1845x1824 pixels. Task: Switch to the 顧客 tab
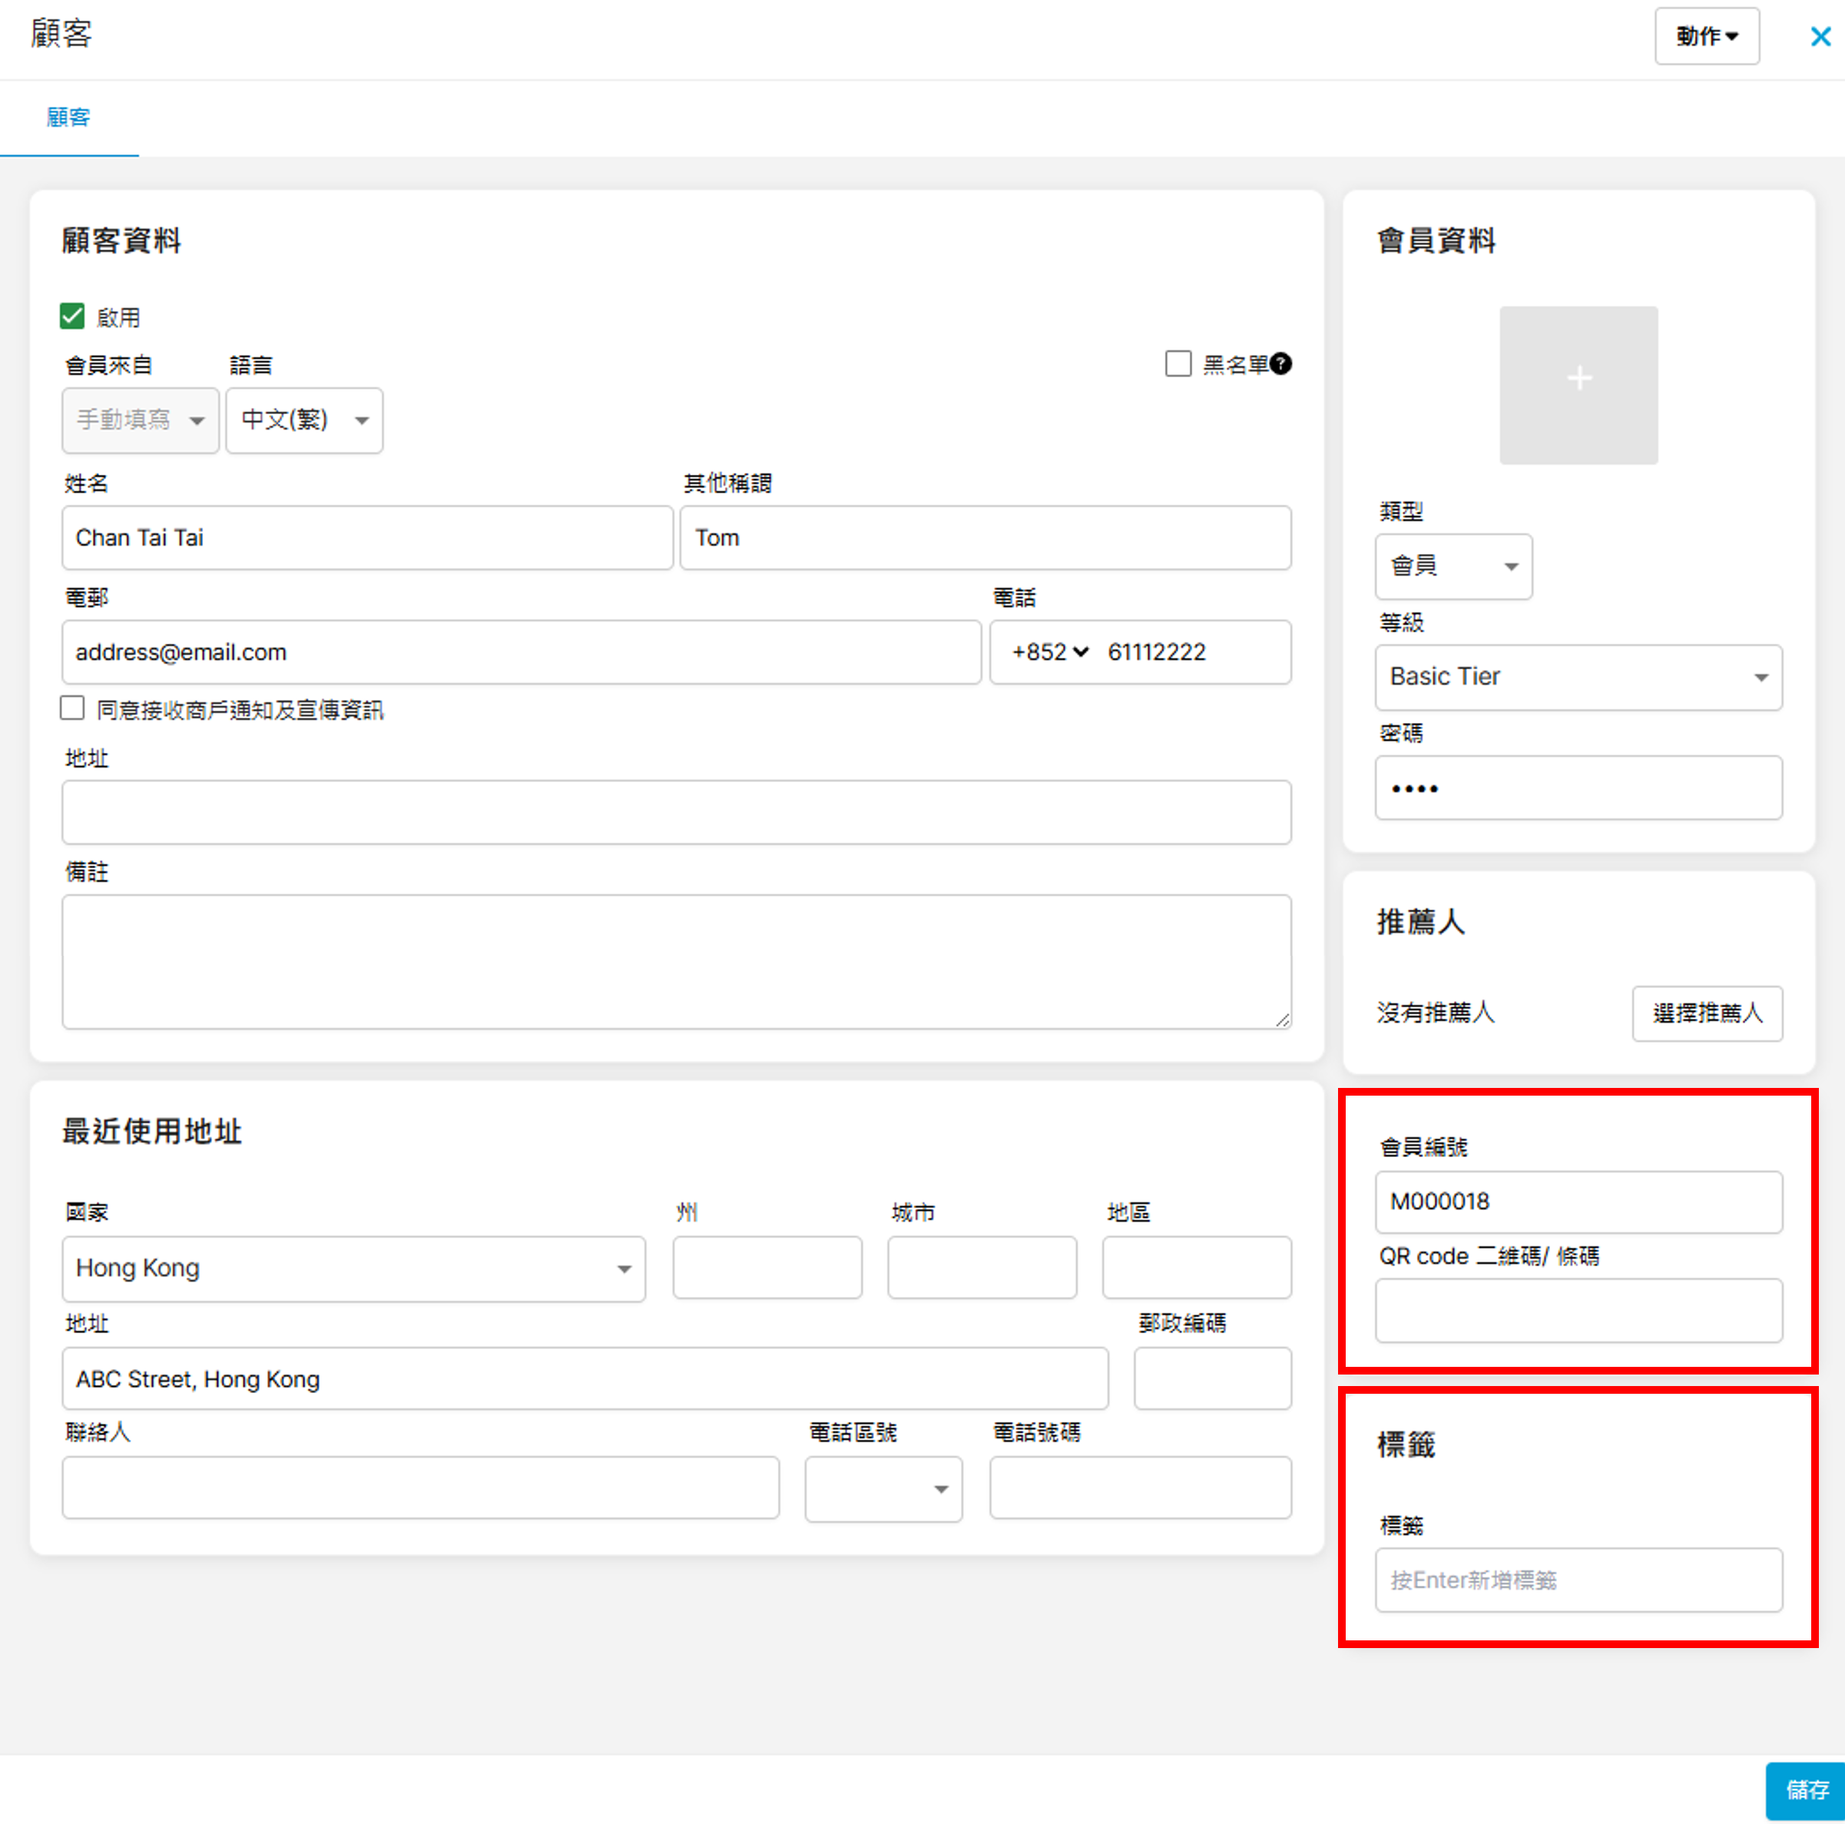coord(68,118)
